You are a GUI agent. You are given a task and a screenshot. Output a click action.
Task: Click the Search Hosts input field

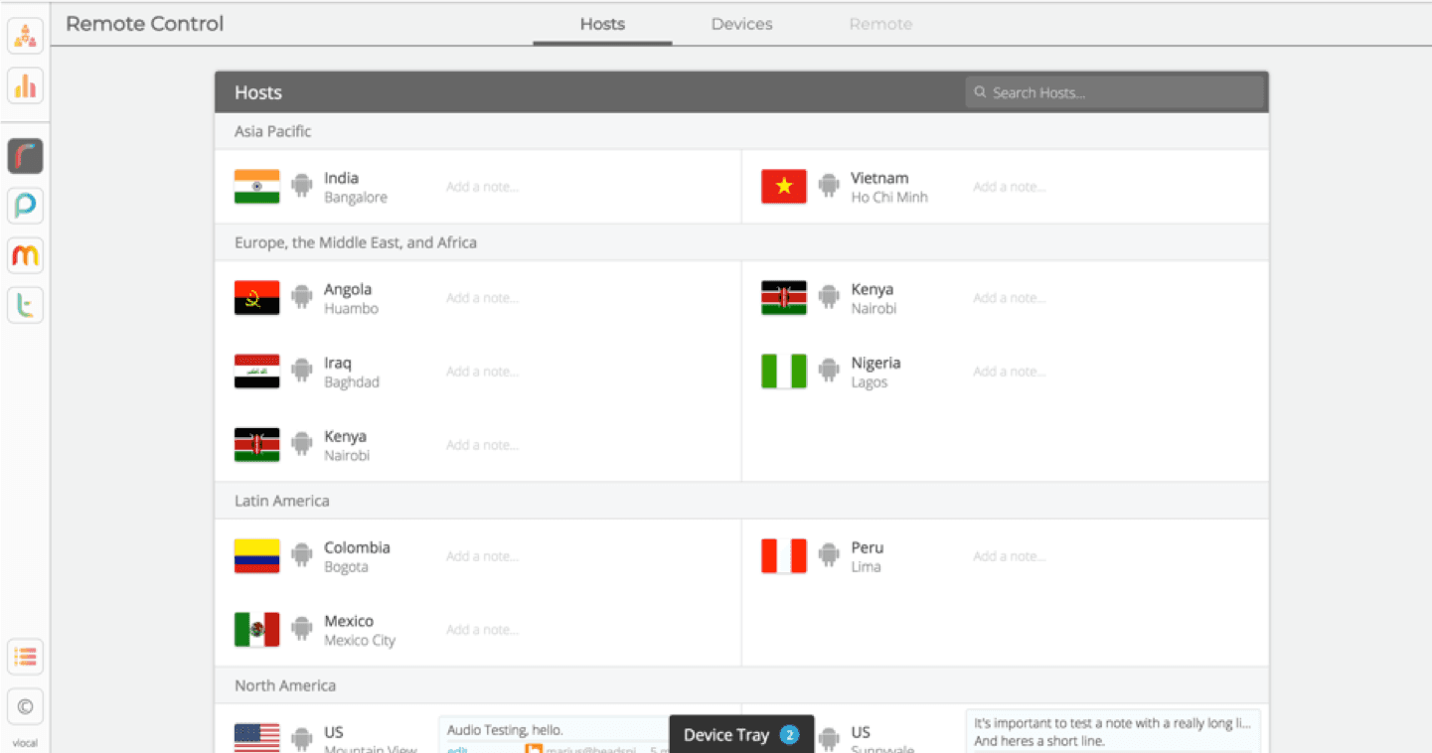[x=1115, y=92]
